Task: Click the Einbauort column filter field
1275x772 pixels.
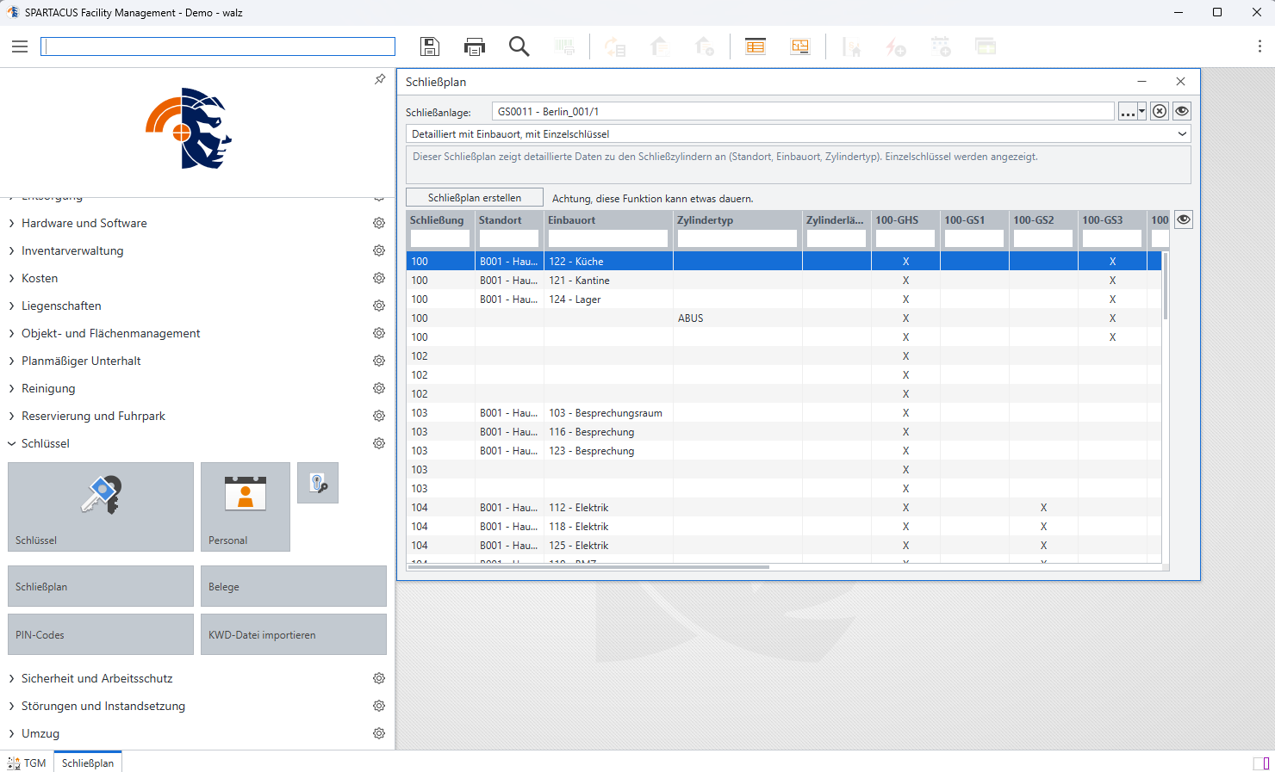Action: pyautogui.click(x=607, y=238)
